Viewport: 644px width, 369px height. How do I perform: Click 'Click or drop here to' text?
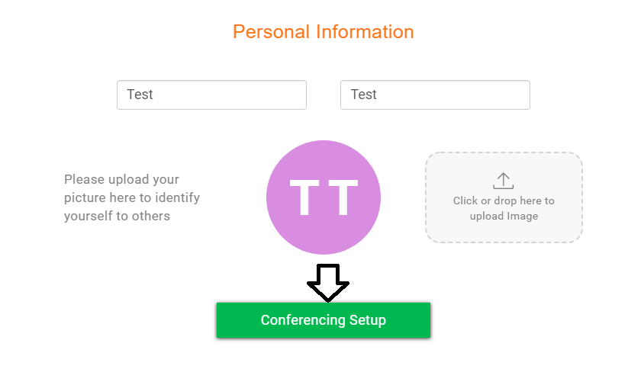click(504, 201)
